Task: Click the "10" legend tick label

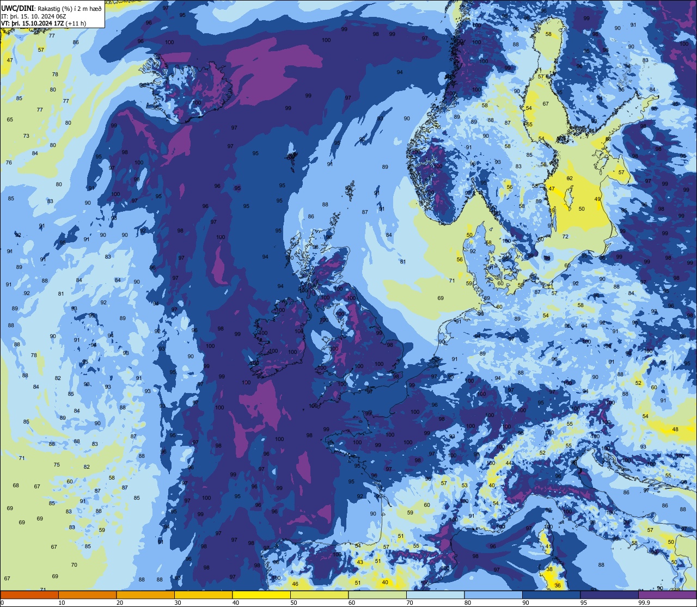Action: [x=62, y=603]
